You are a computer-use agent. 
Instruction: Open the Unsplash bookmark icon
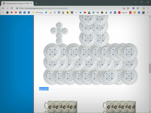89,12
